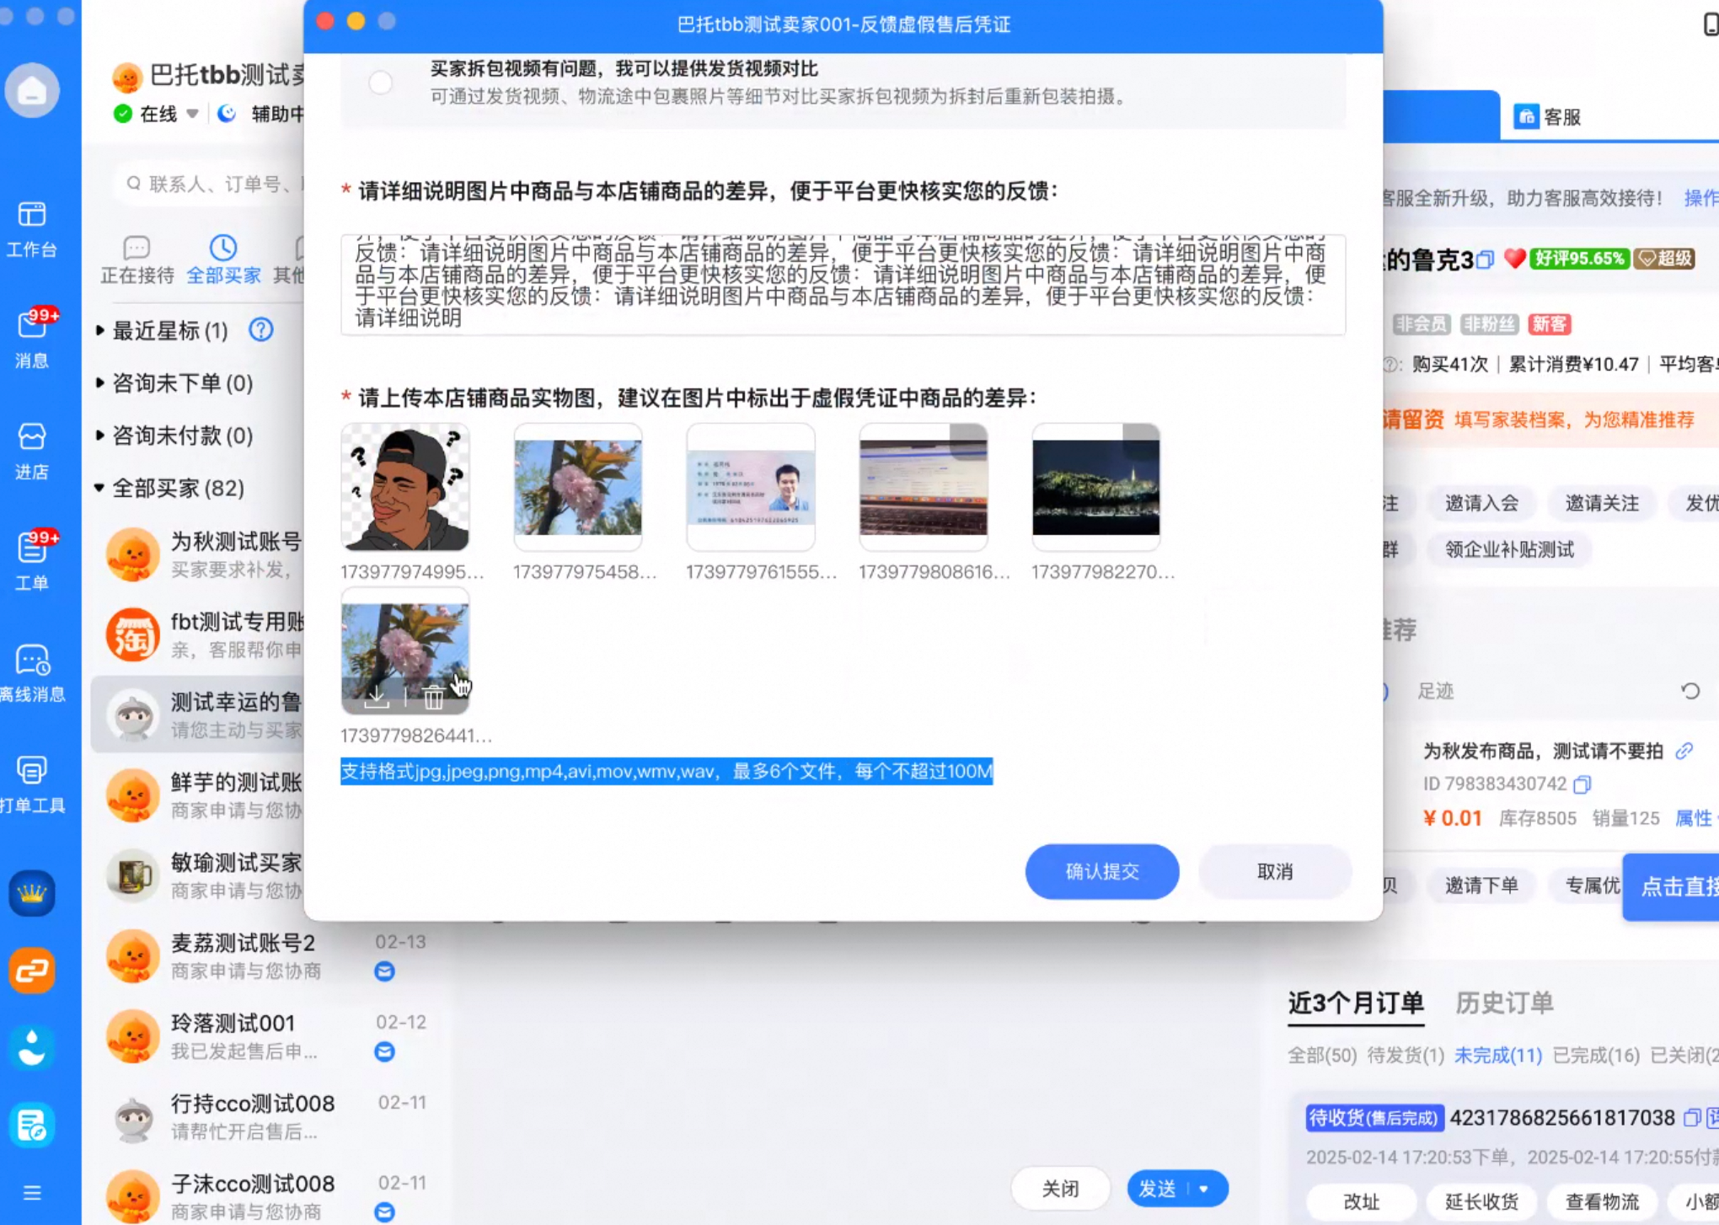Open chat with 为秋测试账号
Image resolution: width=1719 pixels, height=1225 pixels.
click(198, 554)
